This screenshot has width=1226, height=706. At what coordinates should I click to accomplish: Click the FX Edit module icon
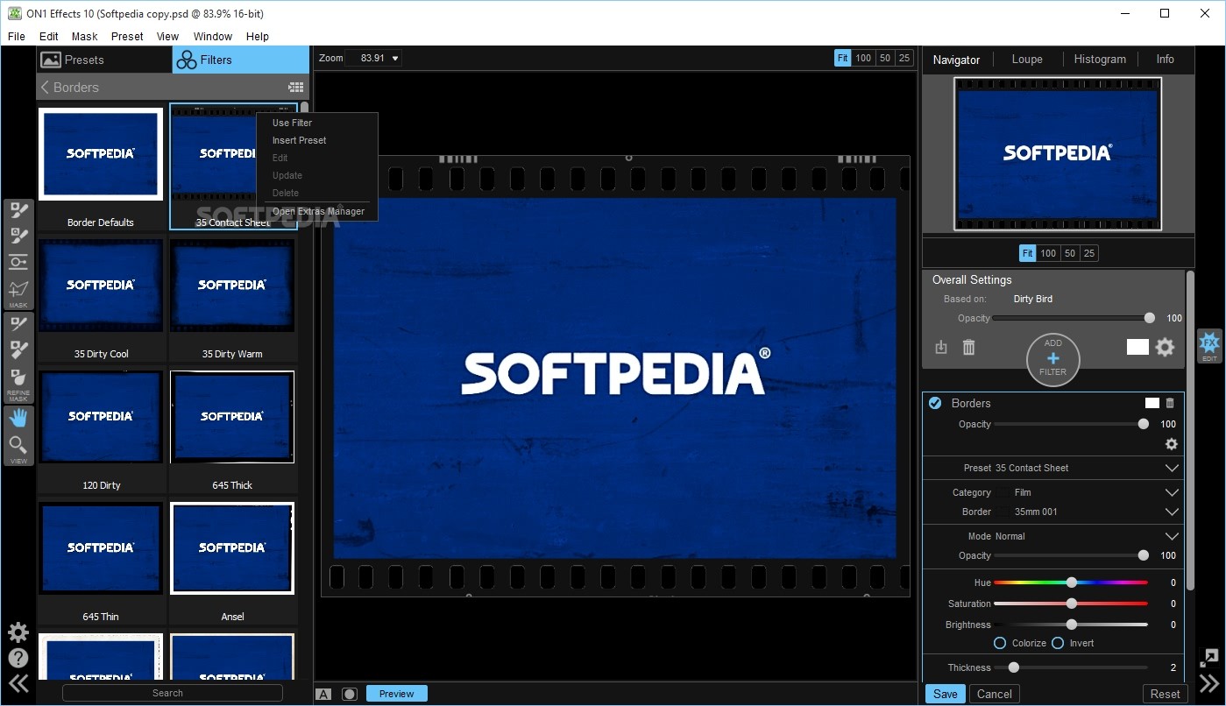[1209, 345]
